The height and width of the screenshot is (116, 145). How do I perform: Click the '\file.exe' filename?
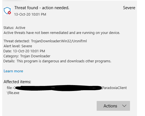pos(13,93)
